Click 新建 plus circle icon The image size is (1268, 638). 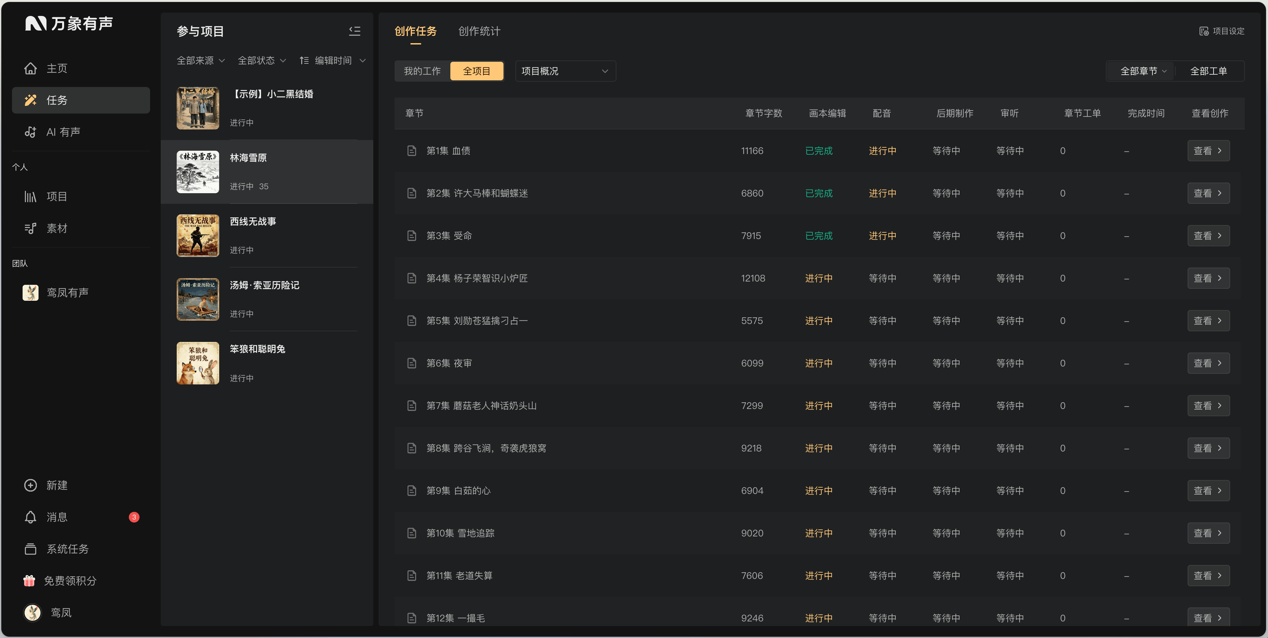pyautogui.click(x=31, y=485)
